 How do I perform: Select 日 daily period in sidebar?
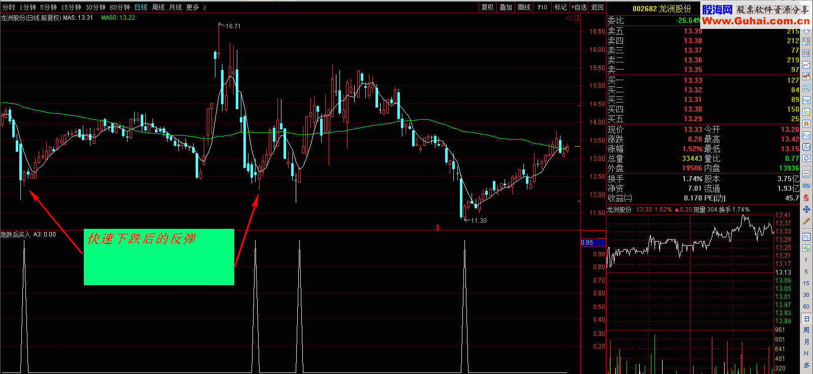click(806, 319)
